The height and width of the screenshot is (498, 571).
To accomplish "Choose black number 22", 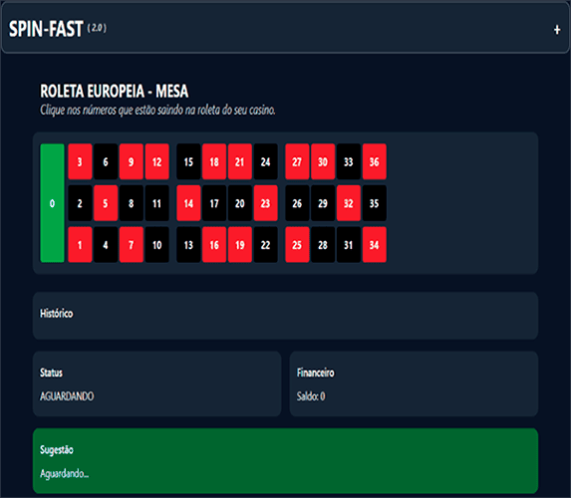I will (265, 245).
